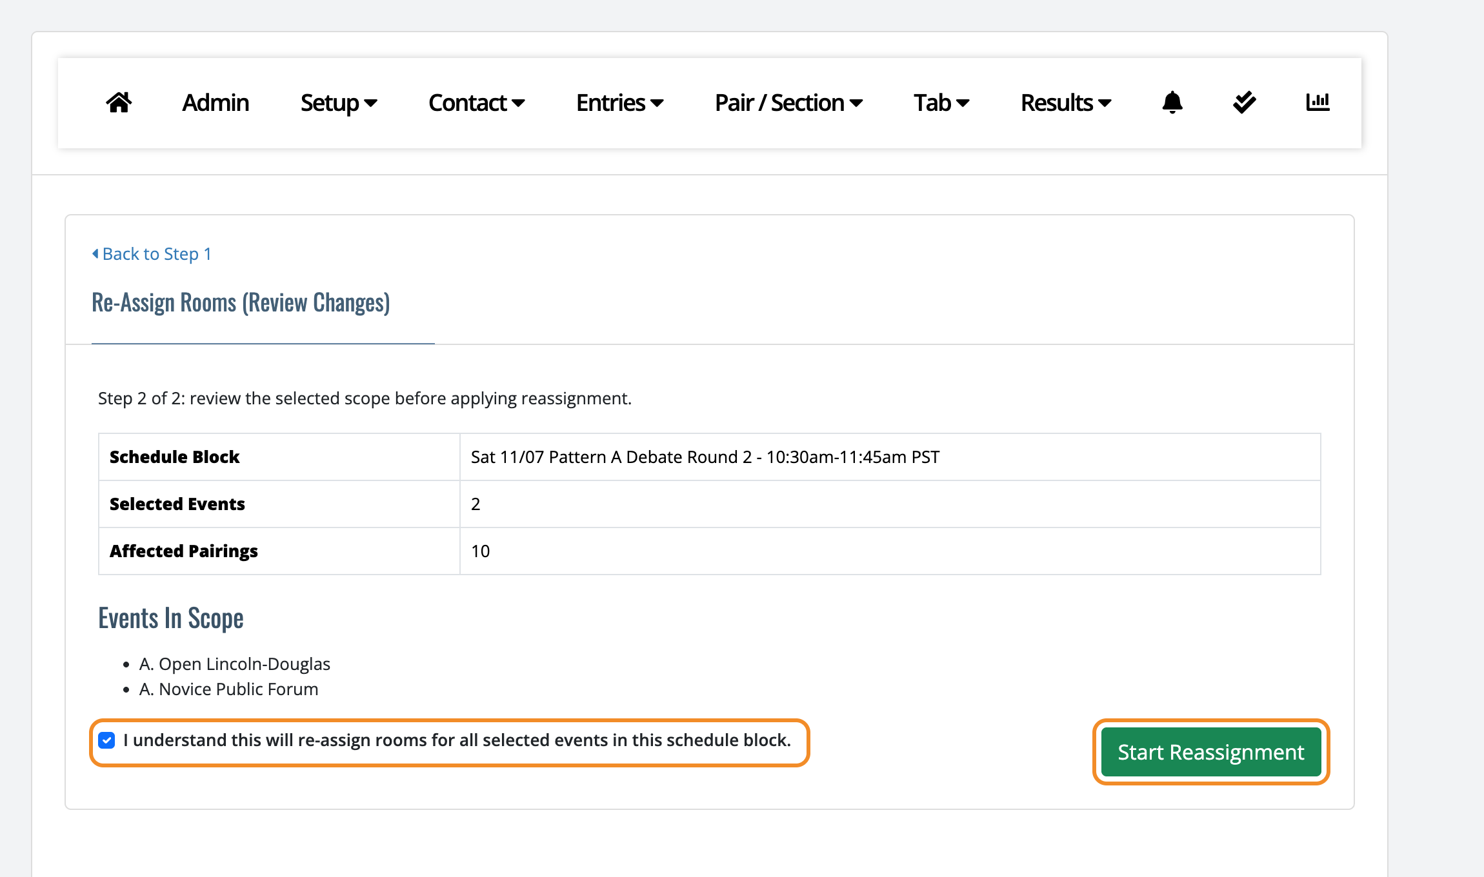
Task: Click 'A. Novice Public Forum' list item
Action: [229, 689]
